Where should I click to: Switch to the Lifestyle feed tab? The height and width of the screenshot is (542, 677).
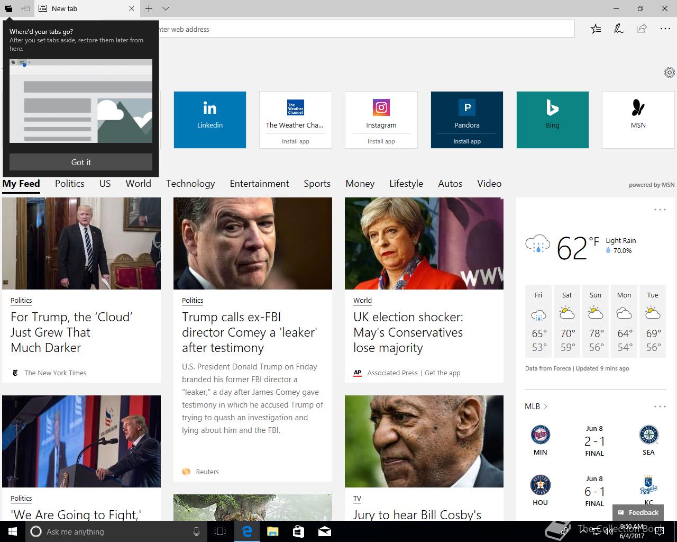406,184
